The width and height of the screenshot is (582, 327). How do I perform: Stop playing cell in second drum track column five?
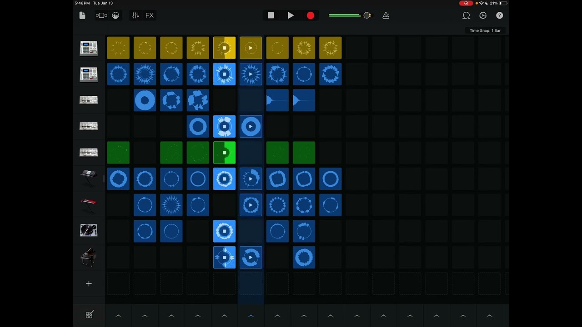click(225, 74)
